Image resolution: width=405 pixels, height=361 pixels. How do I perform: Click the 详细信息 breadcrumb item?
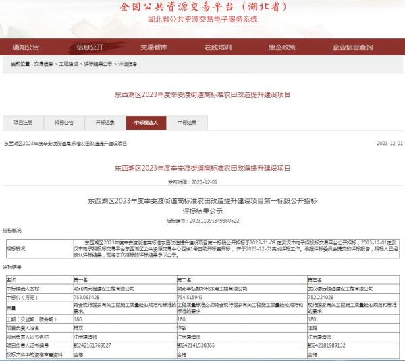pyautogui.click(x=128, y=64)
